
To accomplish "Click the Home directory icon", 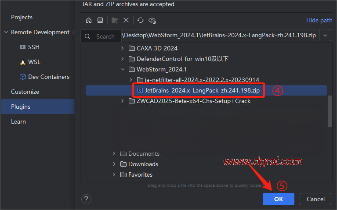I will [89, 20].
